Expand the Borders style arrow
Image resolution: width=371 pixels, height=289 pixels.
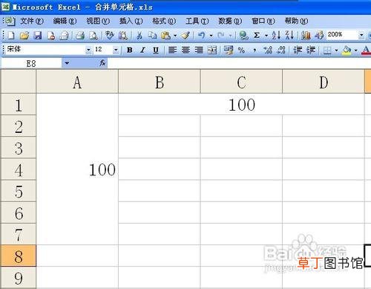pyautogui.click(x=336, y=51)
